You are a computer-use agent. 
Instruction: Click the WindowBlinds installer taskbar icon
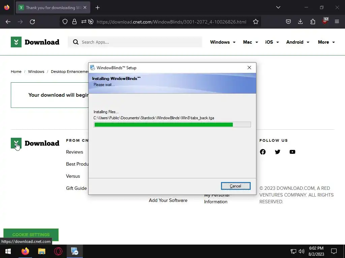[75, 251]
